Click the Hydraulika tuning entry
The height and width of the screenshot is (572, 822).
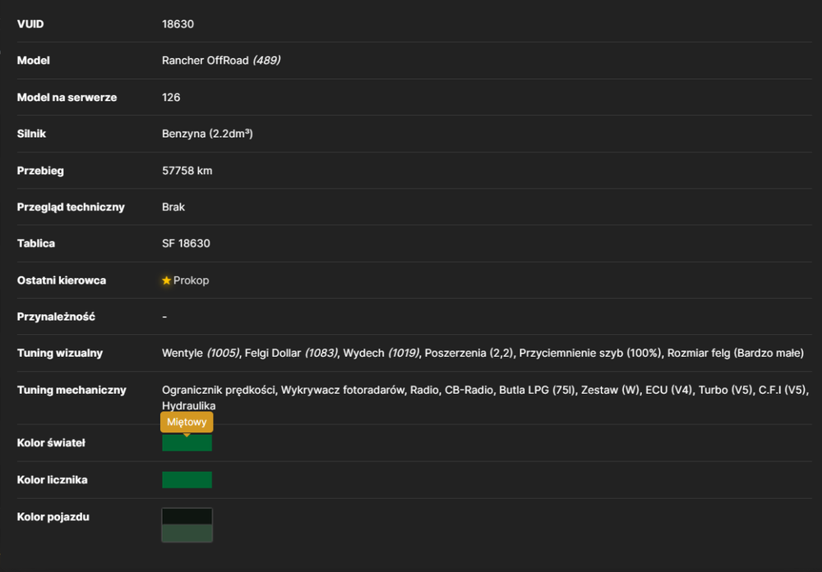pyautogui.click(x=189, y=405)
